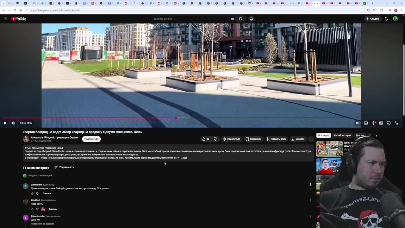Cast video to a device

[389, 123]
